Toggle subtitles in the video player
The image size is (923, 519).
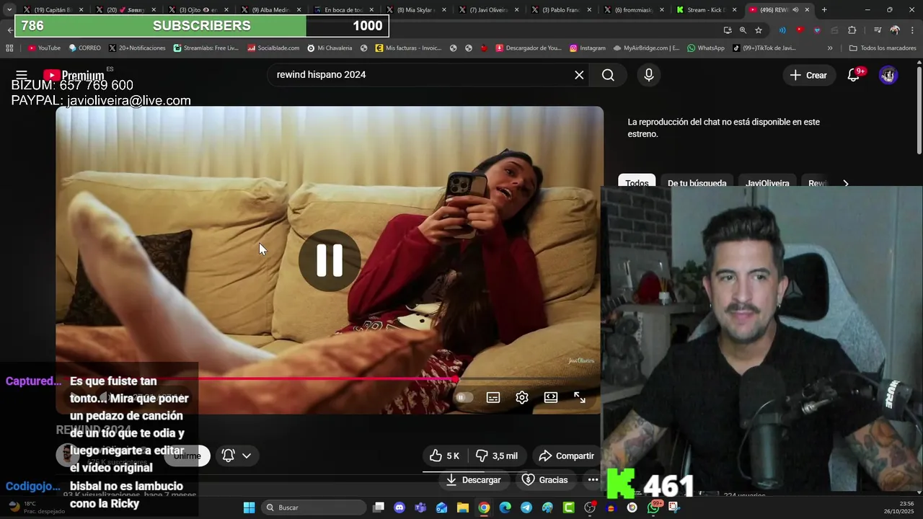click(493, 397)
